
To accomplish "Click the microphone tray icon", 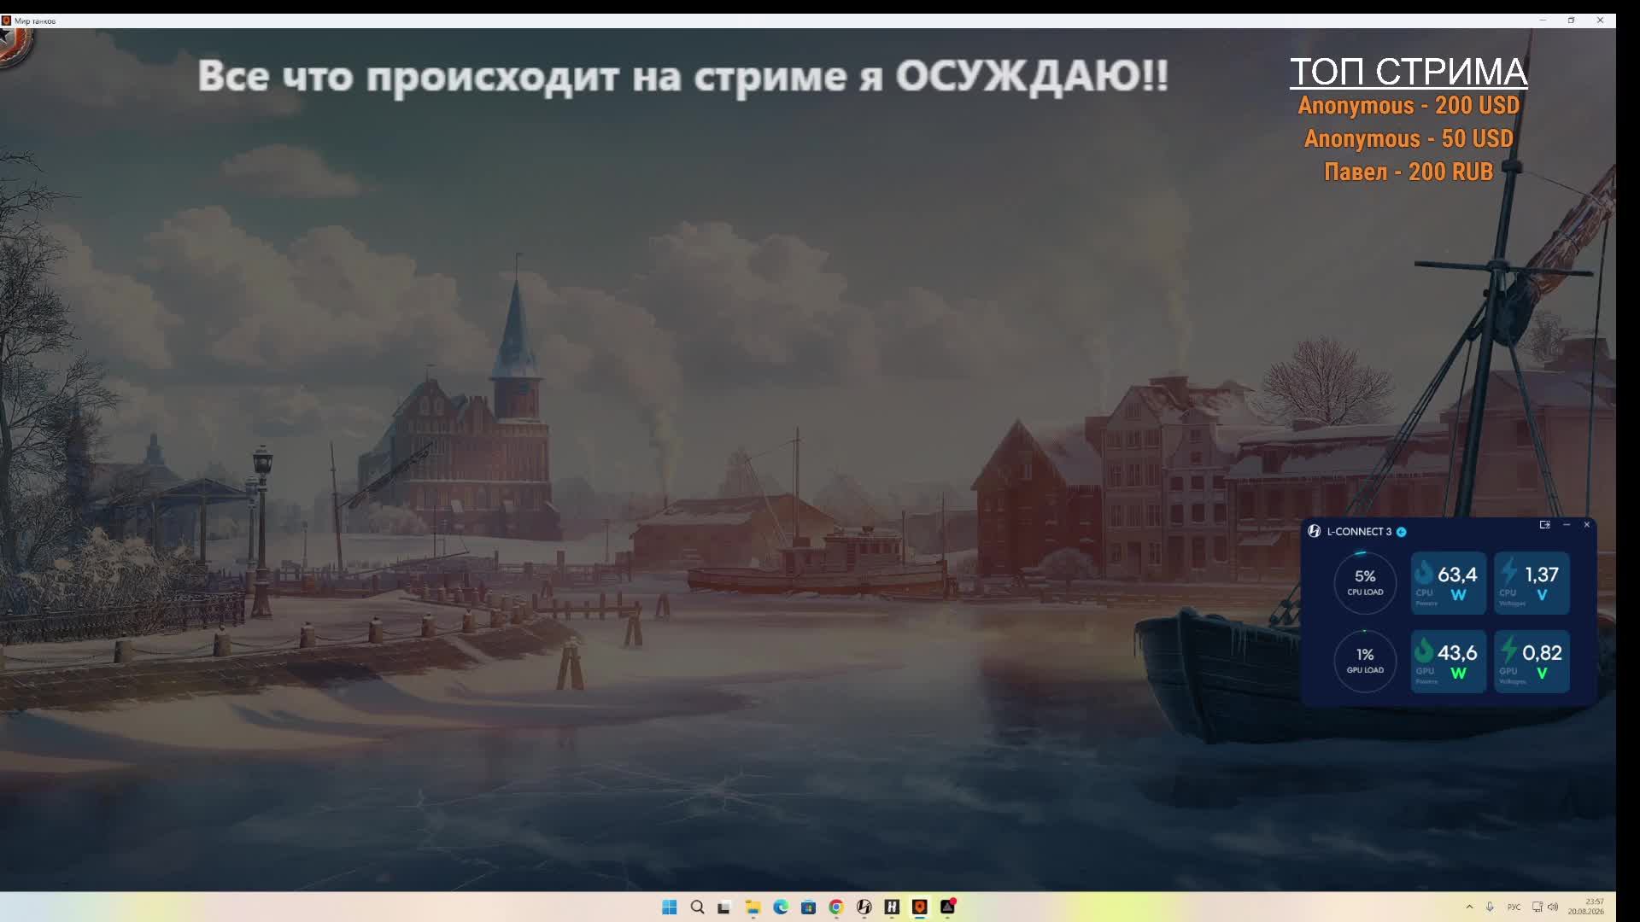I will (1490, 907).
